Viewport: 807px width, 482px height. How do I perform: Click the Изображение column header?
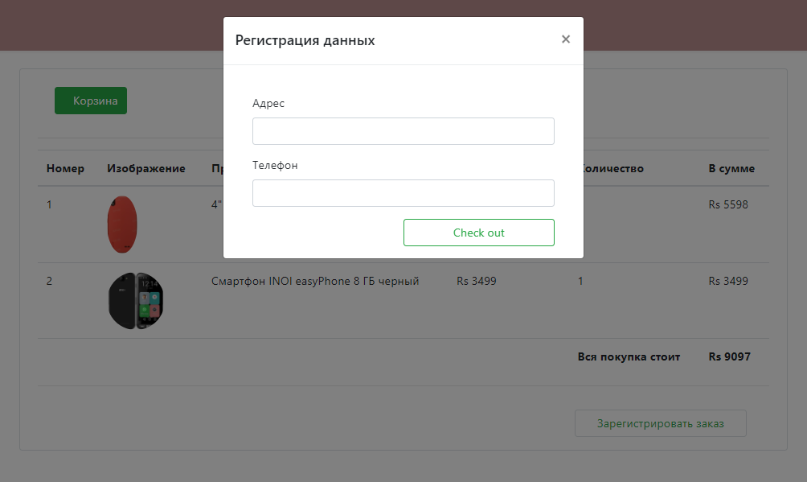tap(145, 168)
